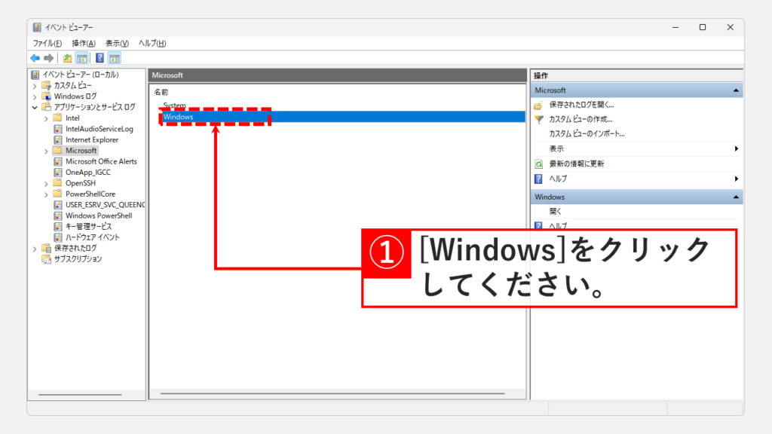Expand the OpenSSH folder chevron
The image size is (772, 434).
pyautogui.click(x=46, y=184)
